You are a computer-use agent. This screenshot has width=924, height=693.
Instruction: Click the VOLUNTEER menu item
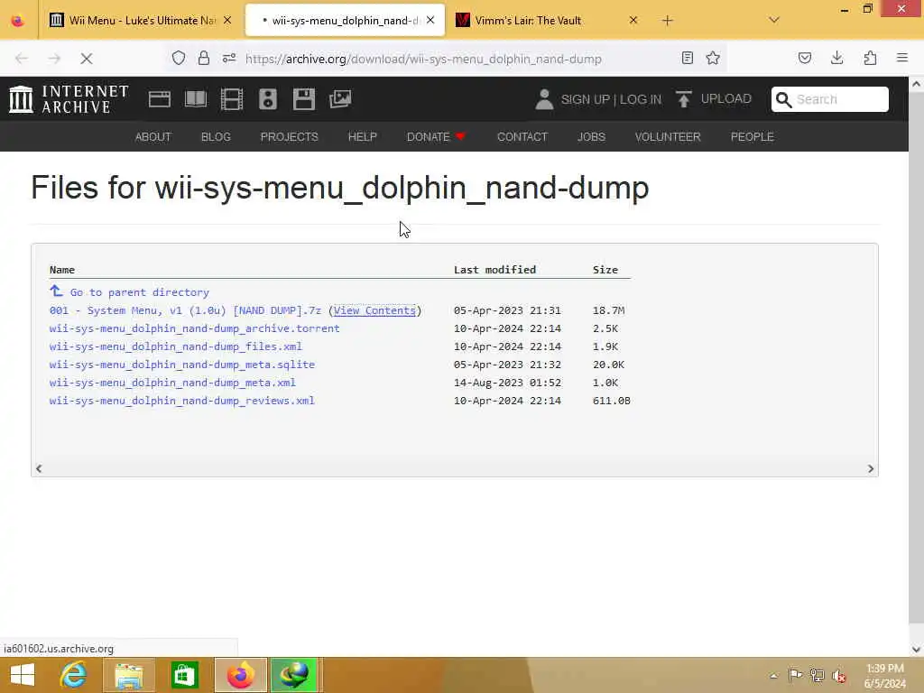(x=668, y=137)
